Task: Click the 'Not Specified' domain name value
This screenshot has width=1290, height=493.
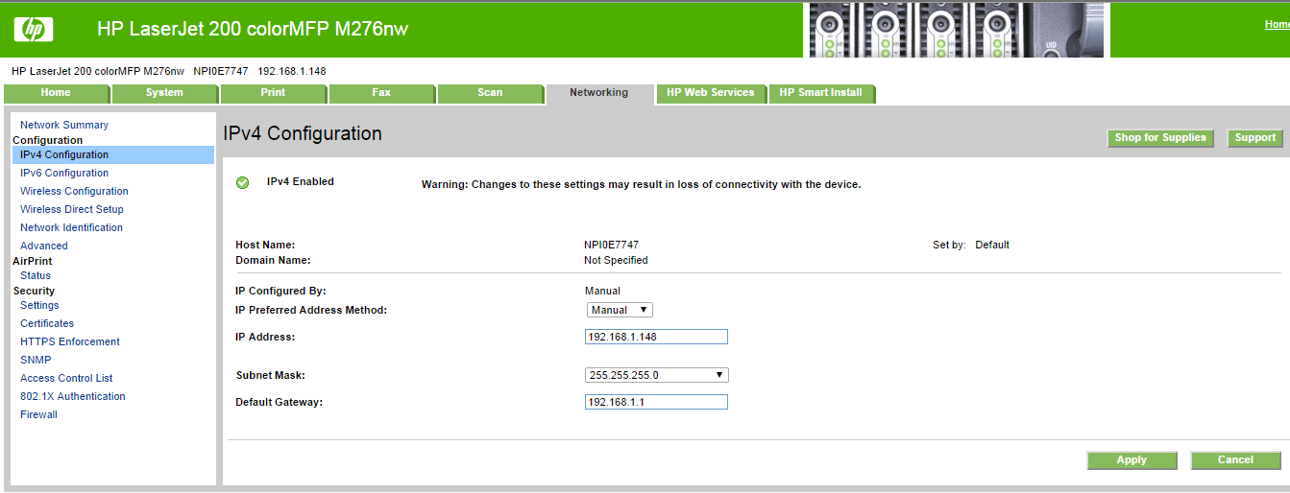Action: pos(616,260)
